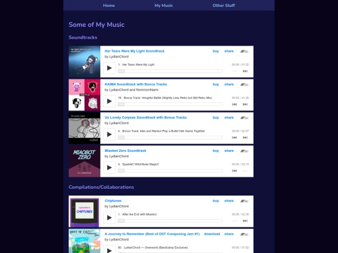Click the 'After the End with Miaobot' track name
Image resolution: width=338 pixels, height=253 pixels.
(139, 214)
